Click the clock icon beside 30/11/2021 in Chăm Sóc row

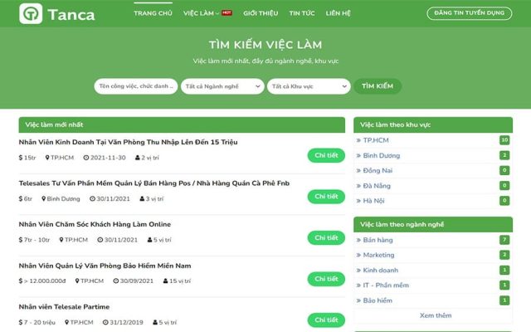click(x=100, y=240)
